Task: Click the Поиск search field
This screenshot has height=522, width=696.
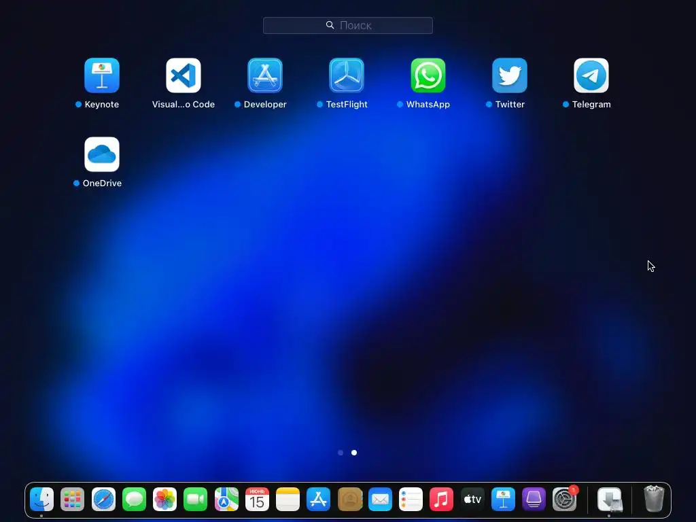Action: tap(348, 25)
